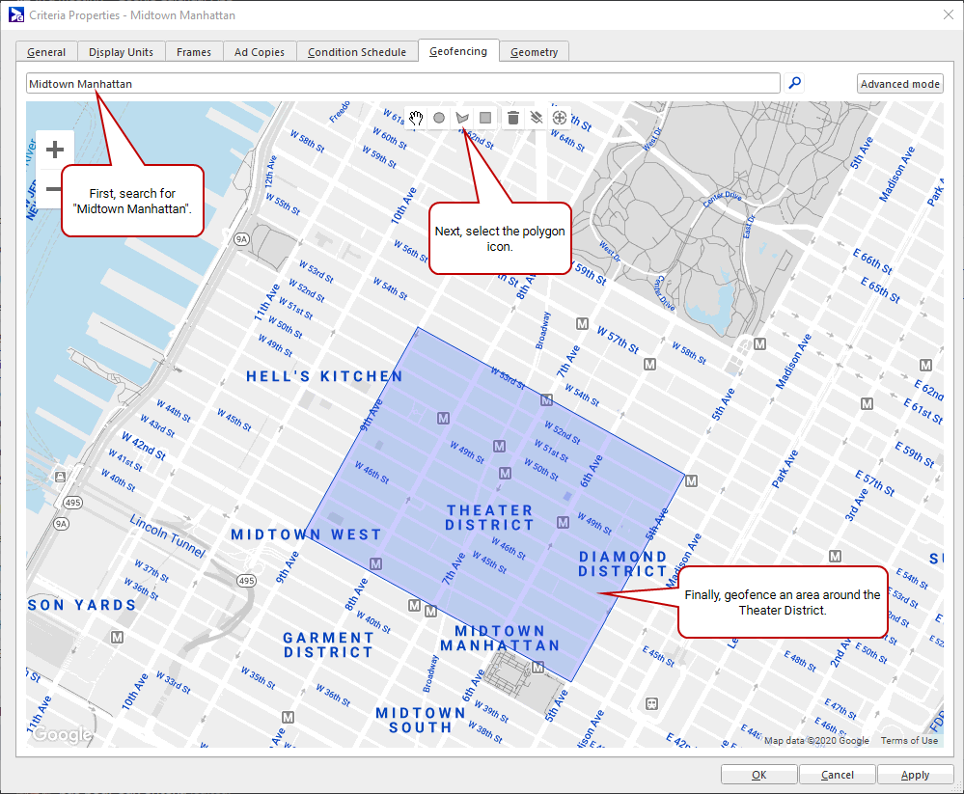Switch to the Geometry tab
Screen dimensions: 964x794
coord(535,52)
